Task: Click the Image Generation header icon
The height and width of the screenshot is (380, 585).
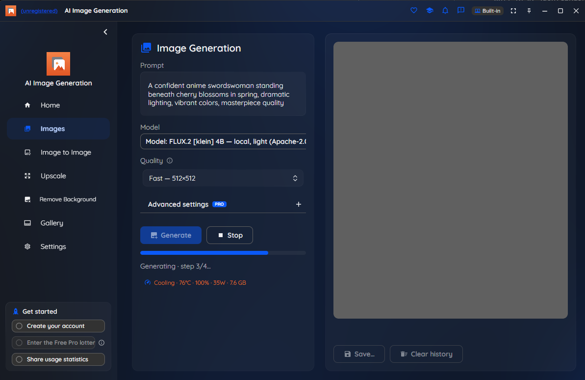Action: click(146, 48)
